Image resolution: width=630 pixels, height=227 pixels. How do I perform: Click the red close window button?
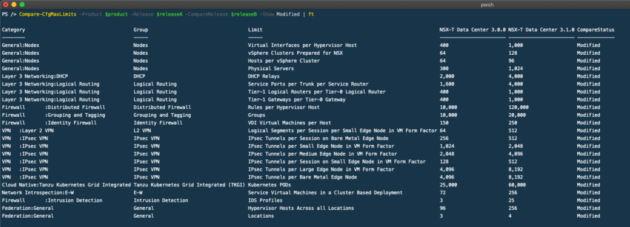[6, 4]
